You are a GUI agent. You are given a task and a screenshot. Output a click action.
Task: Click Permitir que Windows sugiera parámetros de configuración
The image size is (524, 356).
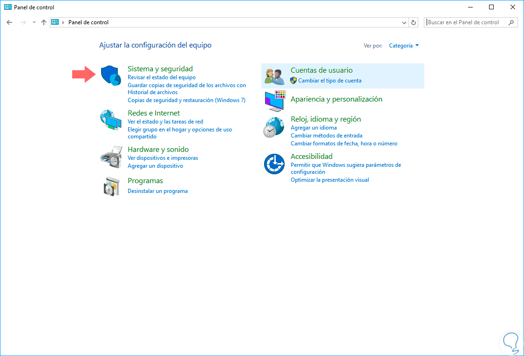(346, 168)
